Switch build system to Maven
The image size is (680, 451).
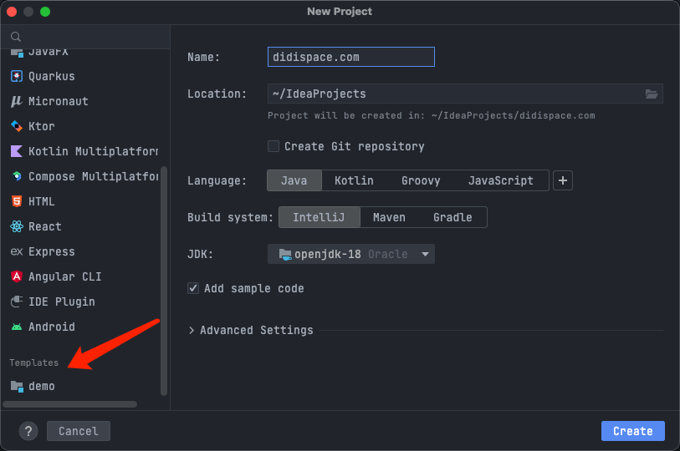pos(389,217)
